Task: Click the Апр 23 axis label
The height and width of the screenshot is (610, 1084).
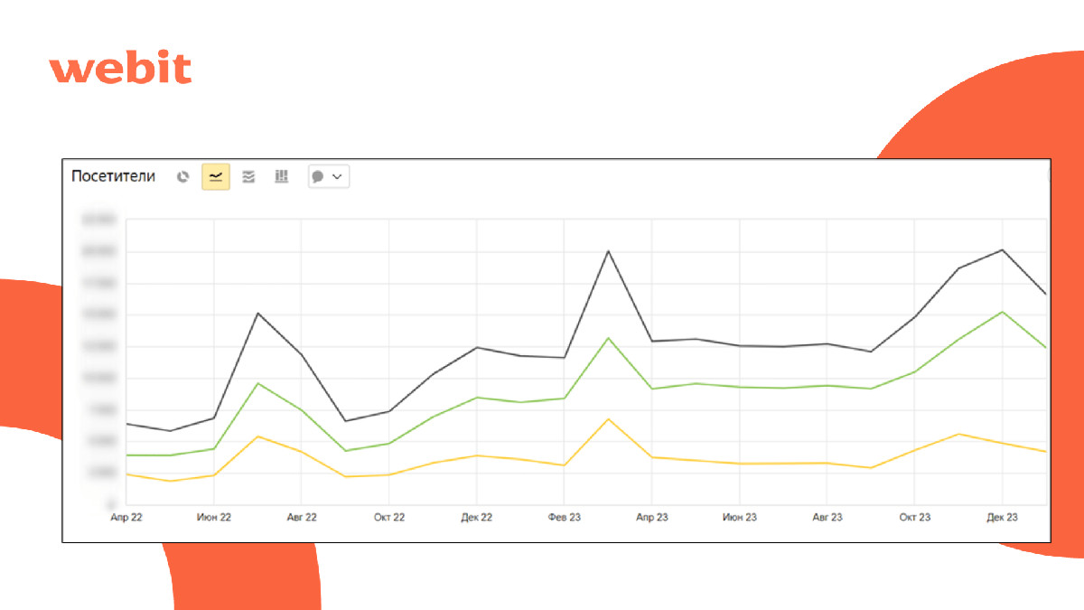Action: tap(651, 517)
